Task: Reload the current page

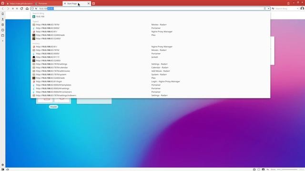Action: (x=22, y=9)
